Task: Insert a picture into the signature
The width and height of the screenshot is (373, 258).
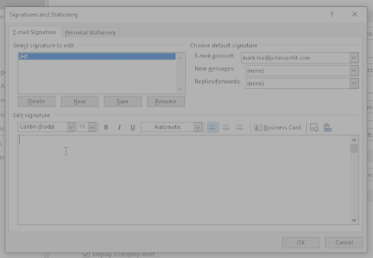Action: pyautogui.click(x=314, y=127)
